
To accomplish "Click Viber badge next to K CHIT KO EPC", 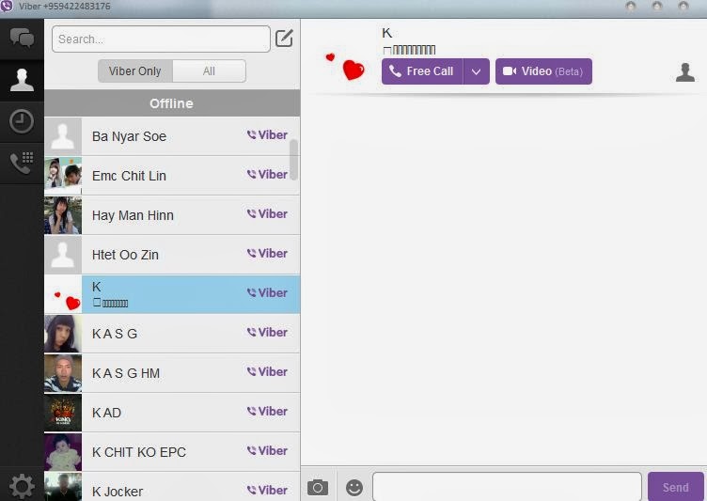I will point(267,450).
